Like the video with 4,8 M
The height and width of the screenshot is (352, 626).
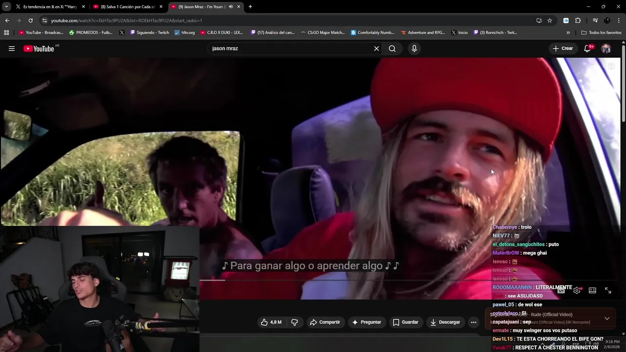pyautogui.click(x=271, y=322)
